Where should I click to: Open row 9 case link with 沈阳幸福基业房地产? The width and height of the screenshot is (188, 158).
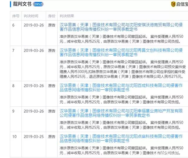[121, 113]
